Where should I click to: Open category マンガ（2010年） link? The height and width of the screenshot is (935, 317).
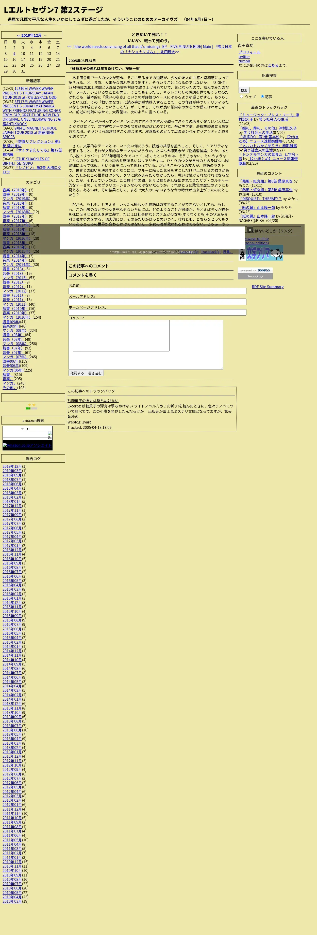pyautogui.click(x=17, y=317)
